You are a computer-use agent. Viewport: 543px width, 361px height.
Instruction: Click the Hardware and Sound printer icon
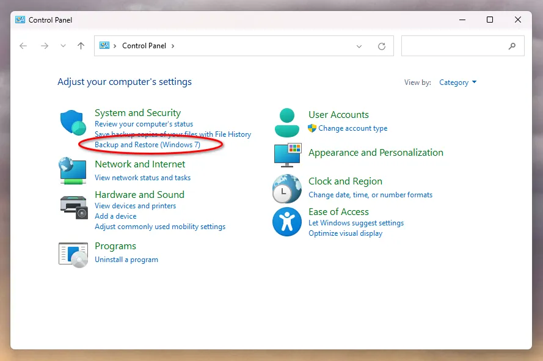coord(73,207)
